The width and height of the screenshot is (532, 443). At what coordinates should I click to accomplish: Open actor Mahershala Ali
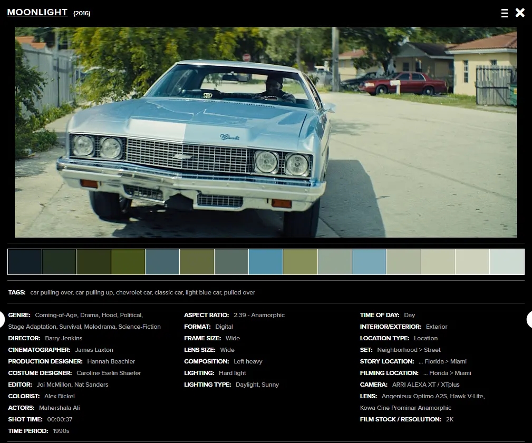60,407
